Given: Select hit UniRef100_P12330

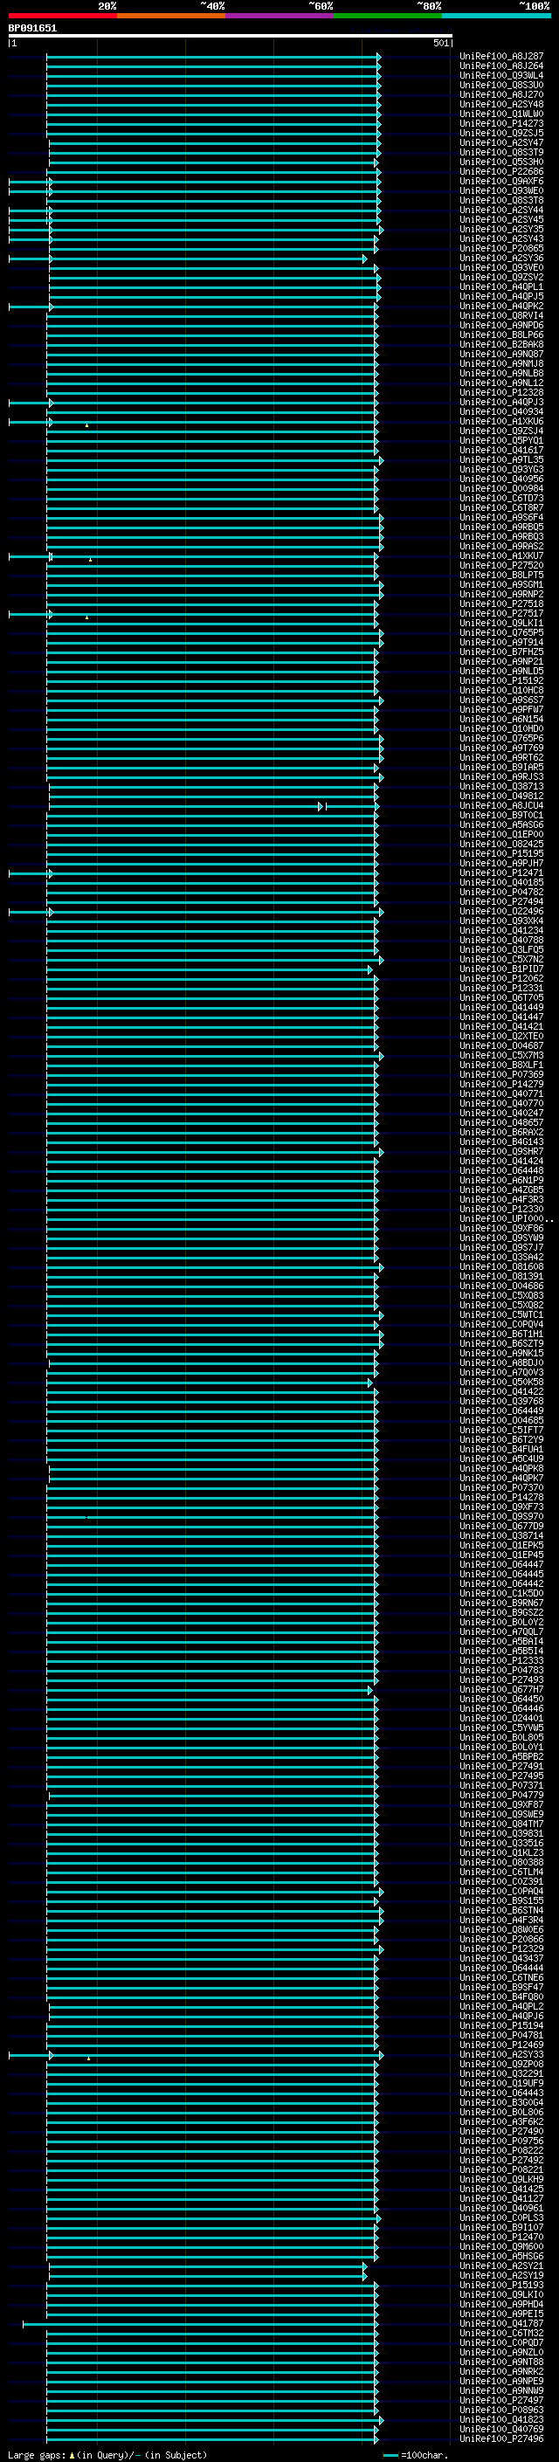Looking at the screenshot, I should click(x=501, y=1209).
